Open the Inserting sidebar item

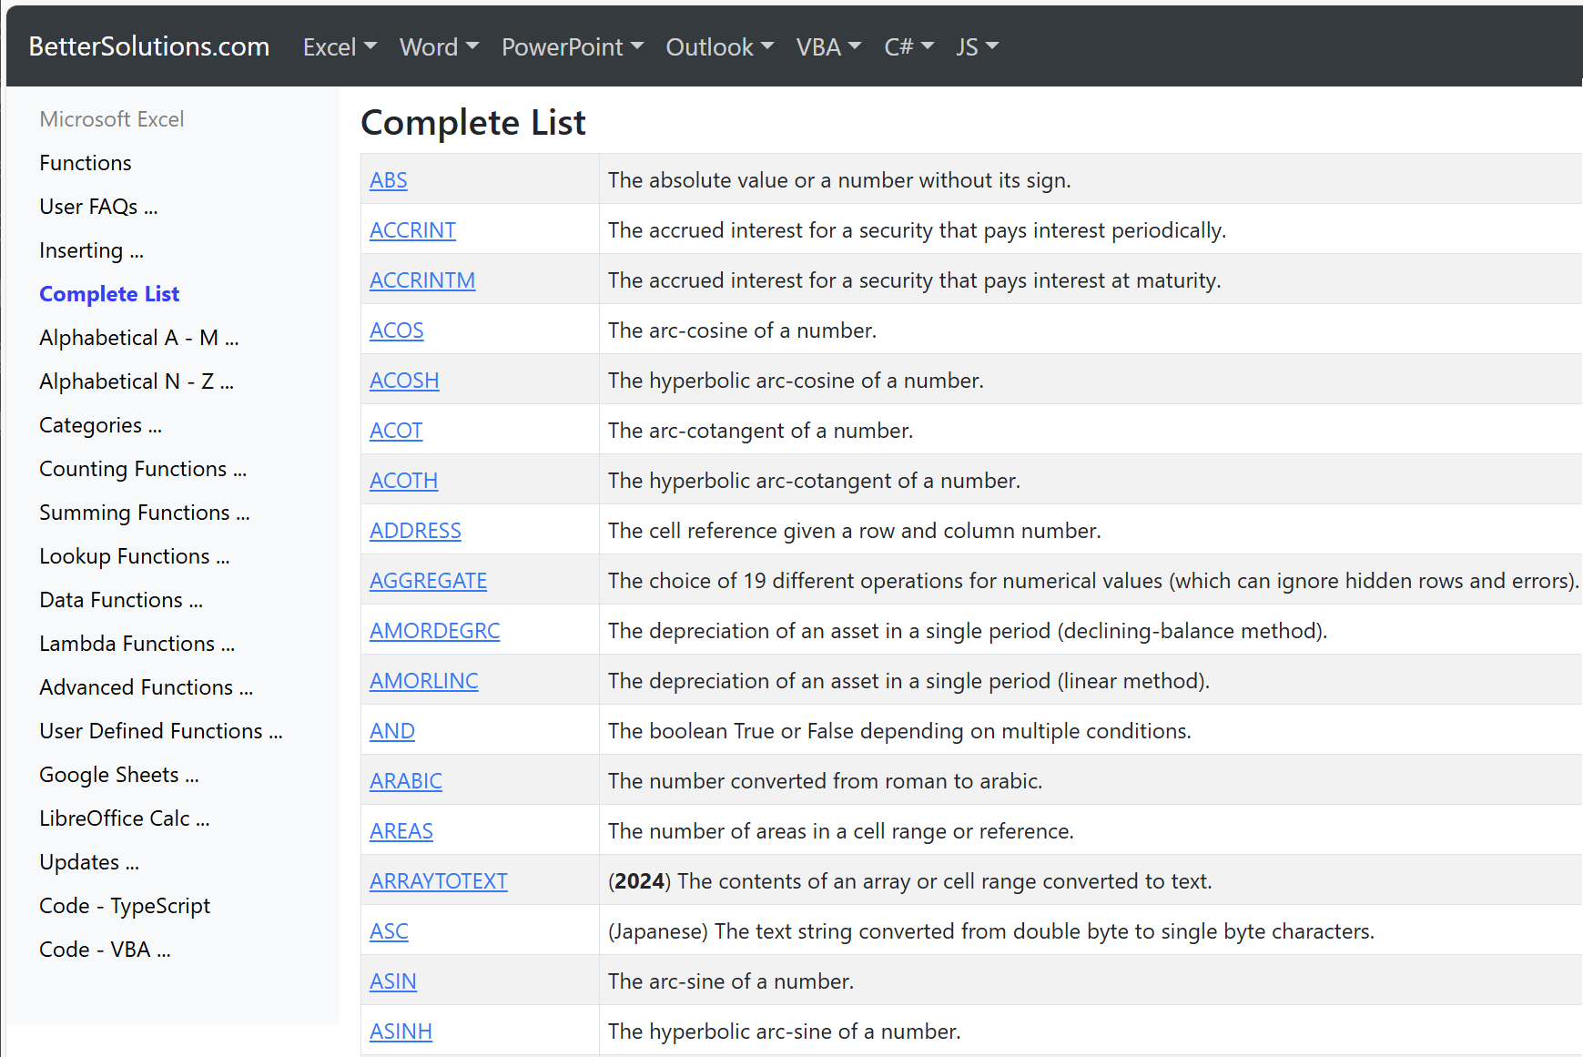click(91, 250)
